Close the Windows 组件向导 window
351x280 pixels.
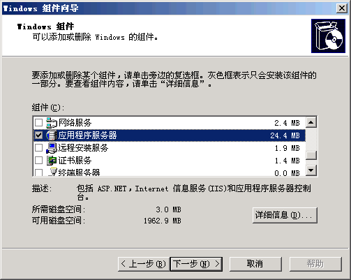coord(342,8)
